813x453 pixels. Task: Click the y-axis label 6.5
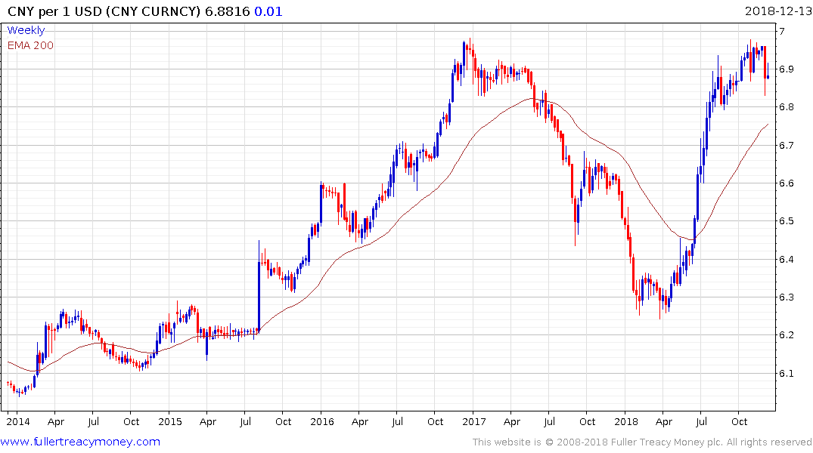point(787,221)
